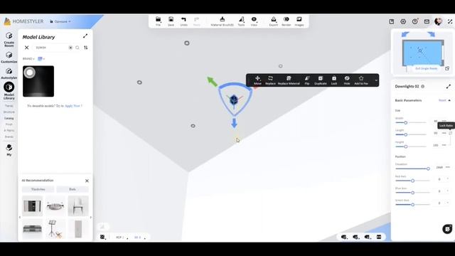Rotate the minimap view right
Screen dimensions: 455x256
(x=432, y=34)
